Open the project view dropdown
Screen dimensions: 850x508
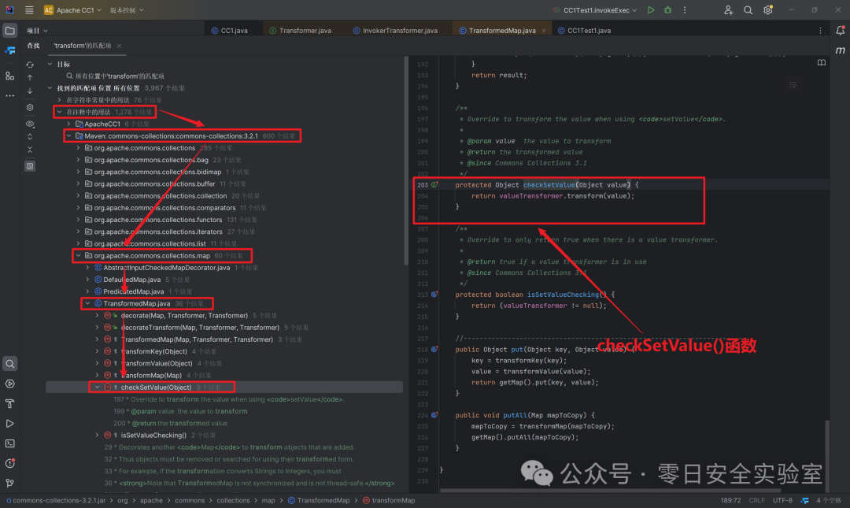pyautogui.click(x=37, y=31)
